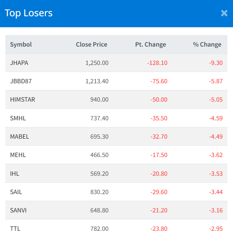233x235 pixels.
Task: Open the SAIL stock entry
Action: [16, 192]
